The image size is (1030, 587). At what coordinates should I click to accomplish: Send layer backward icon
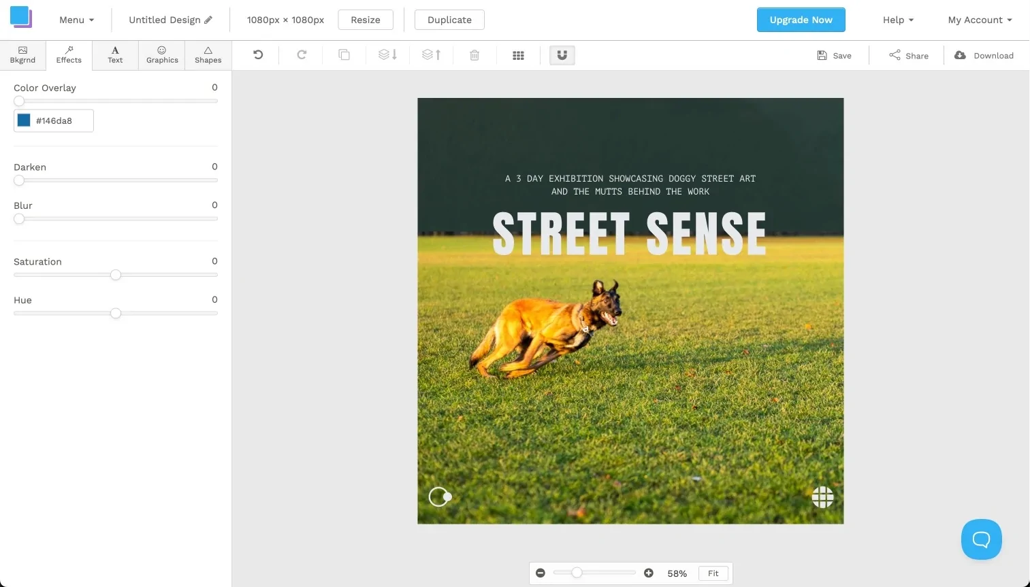(x=387, y=55)
